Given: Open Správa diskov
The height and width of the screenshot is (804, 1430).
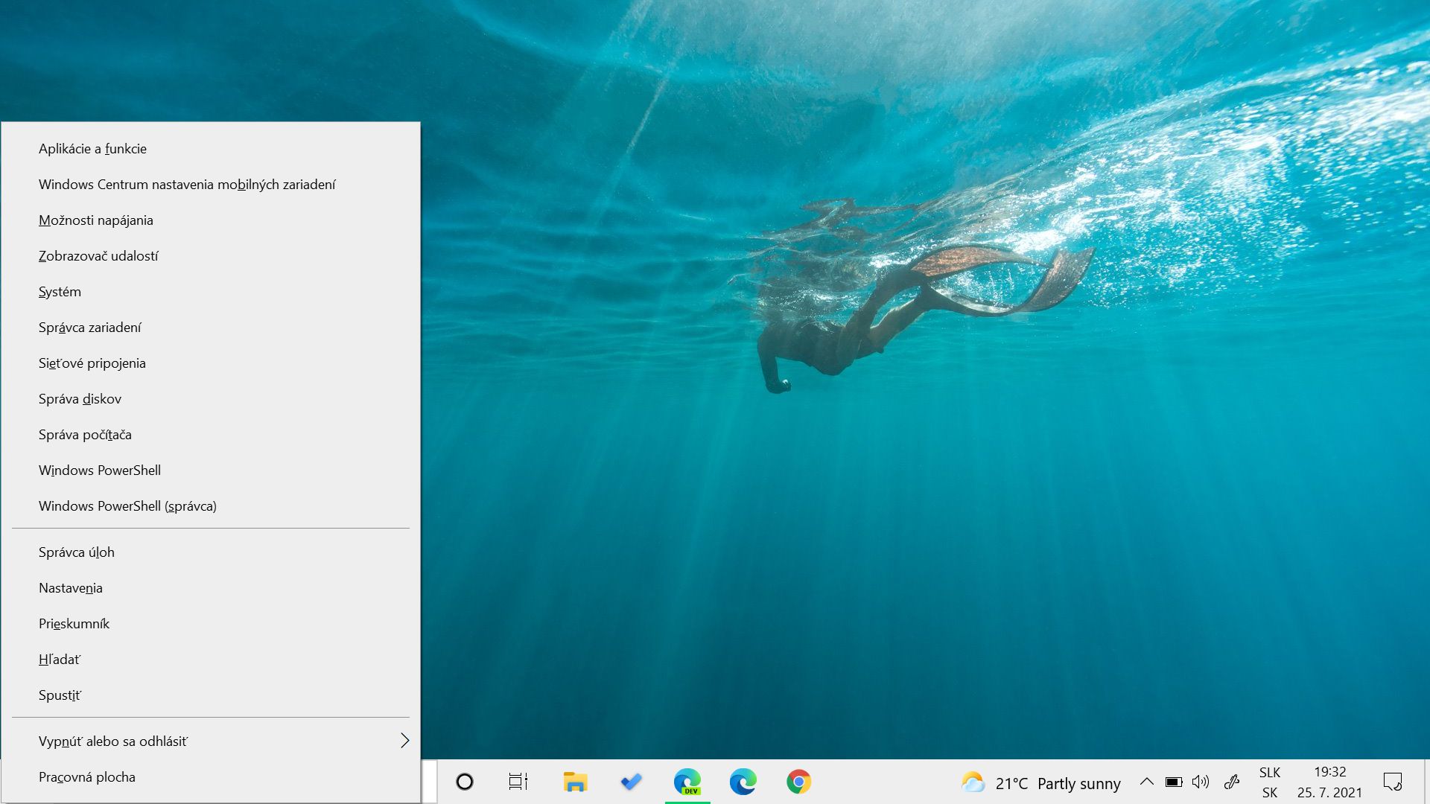Looking at the screenshot, I should point(211,399).
